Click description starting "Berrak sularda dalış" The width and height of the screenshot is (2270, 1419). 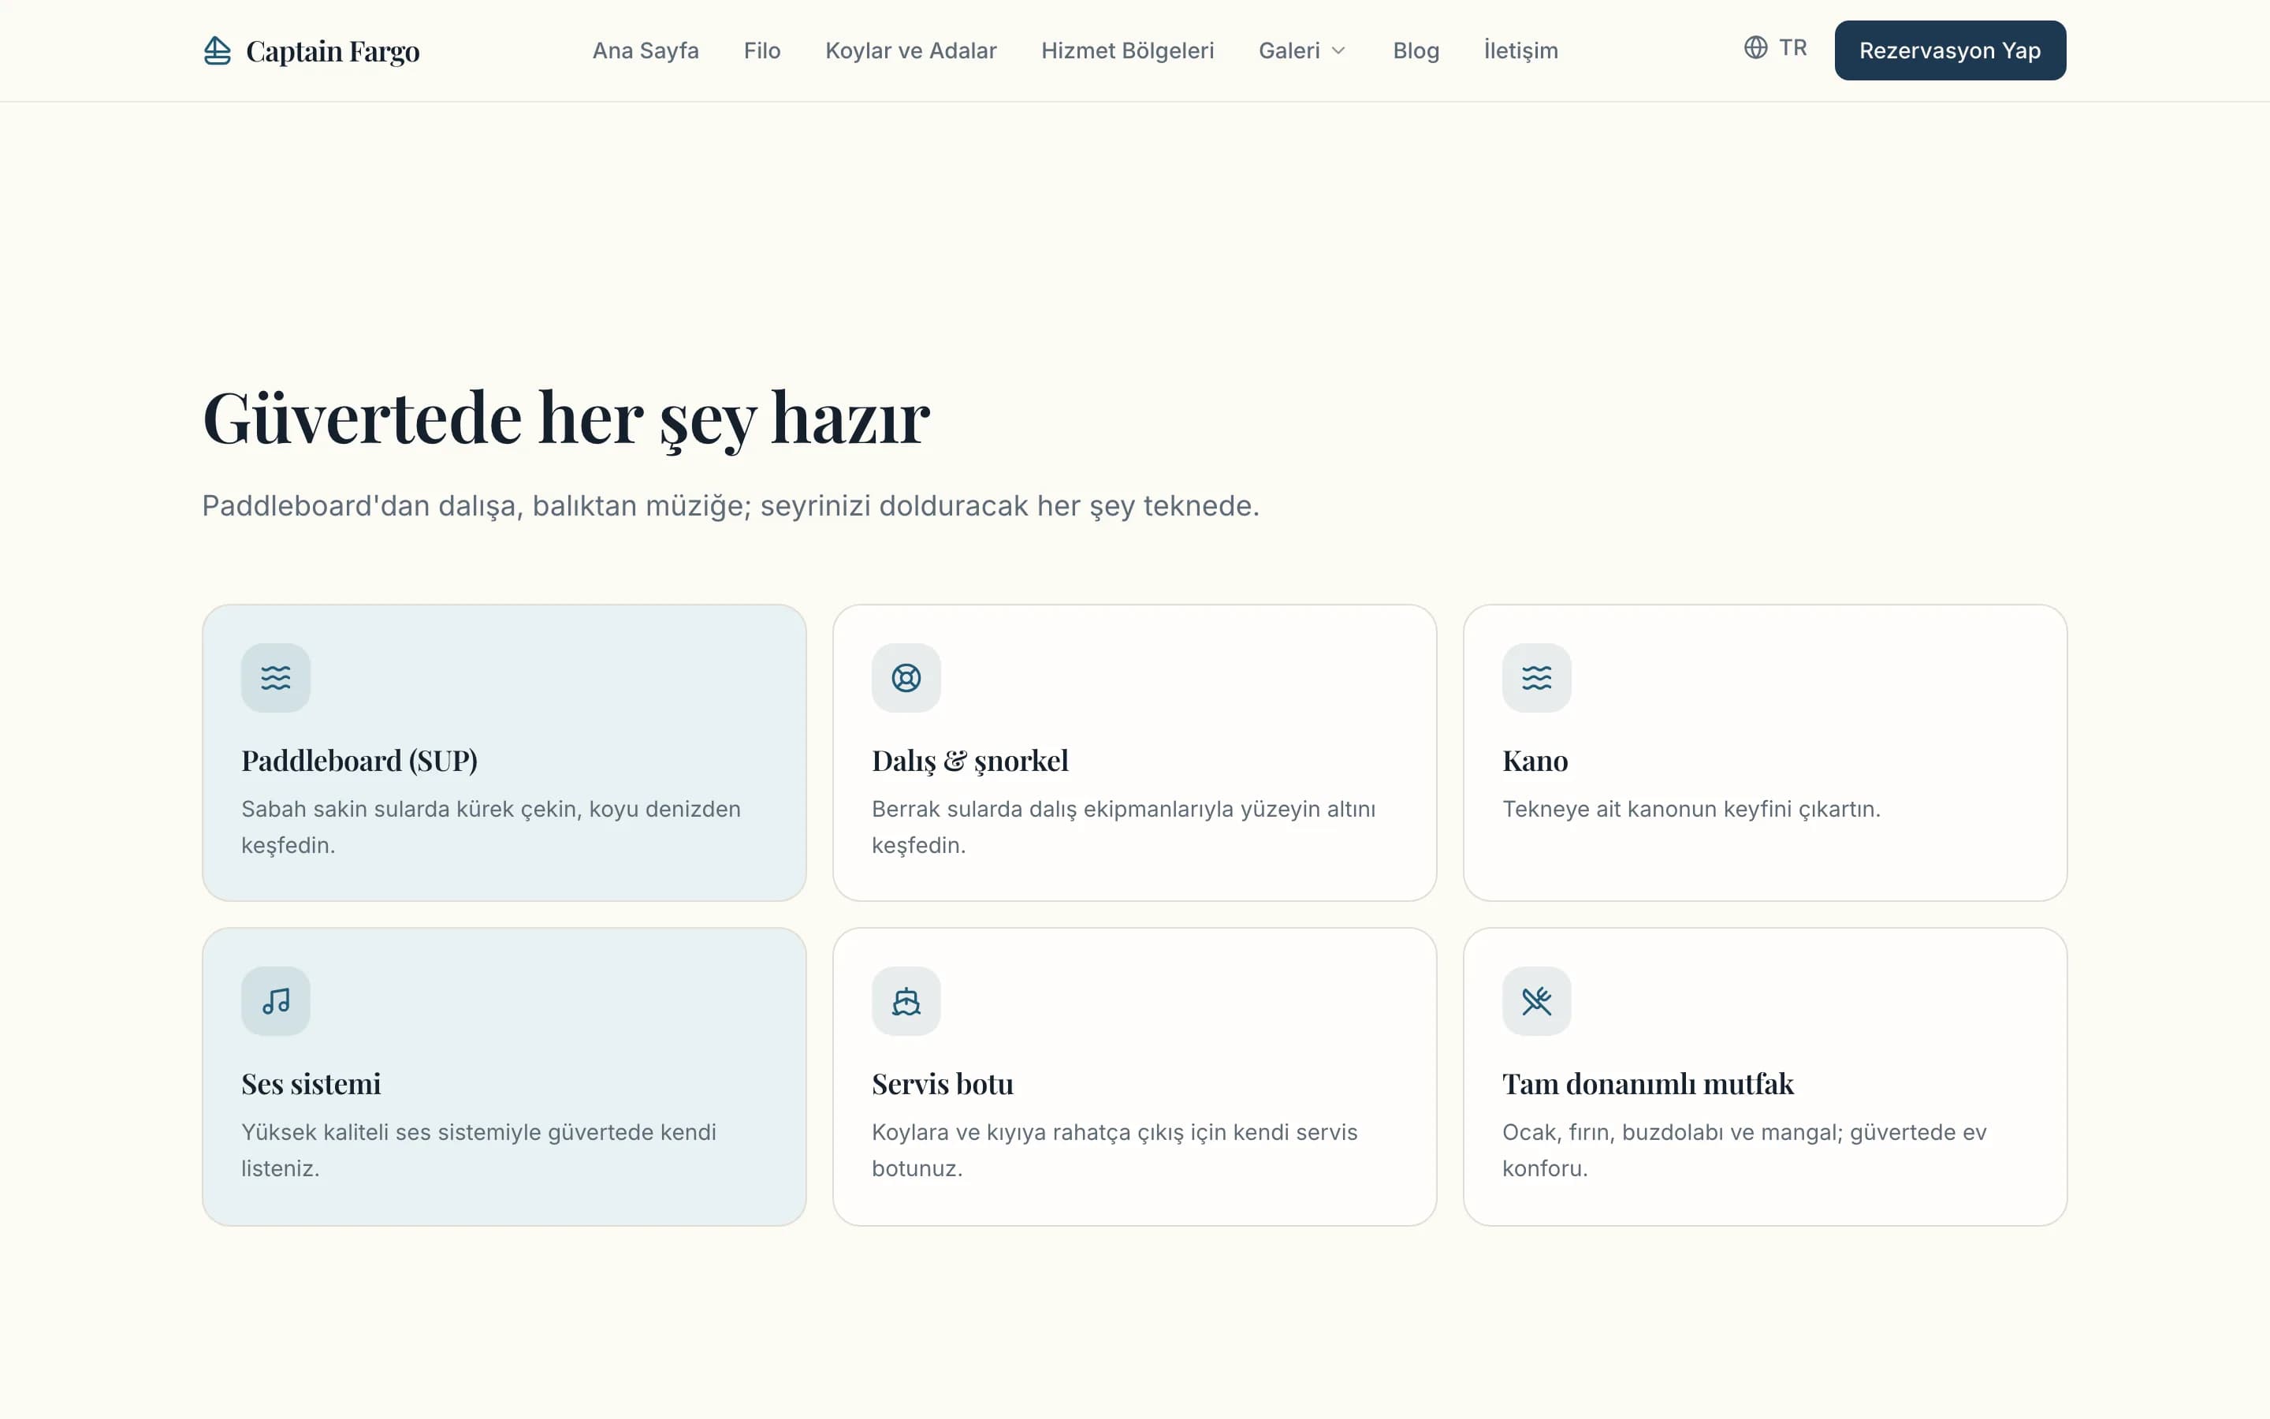[1123, 827]
